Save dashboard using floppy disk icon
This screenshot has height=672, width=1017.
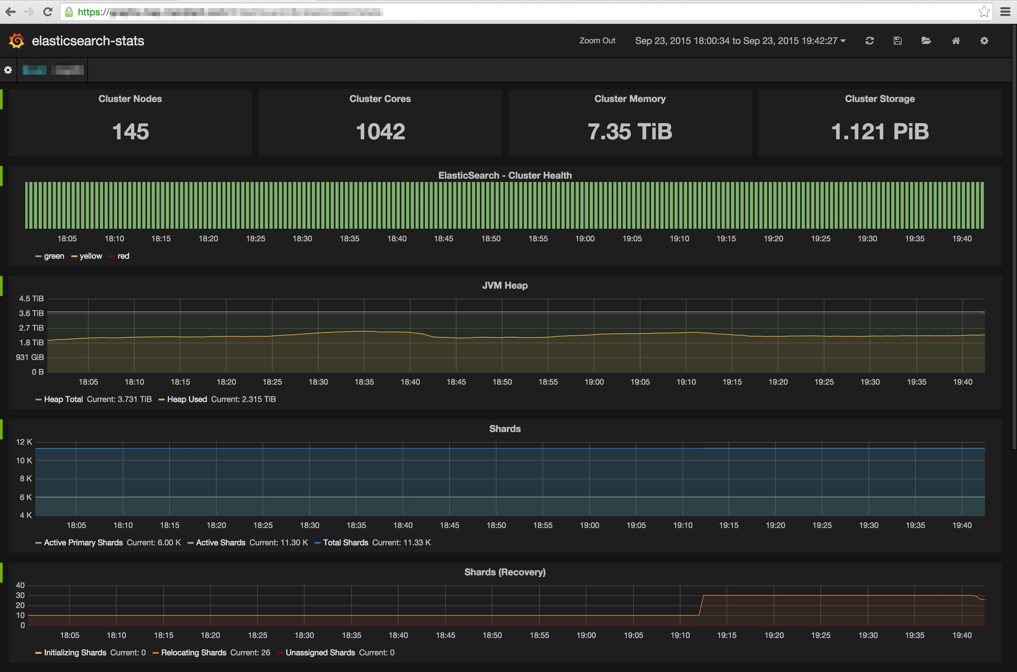(x=897, y=41)
